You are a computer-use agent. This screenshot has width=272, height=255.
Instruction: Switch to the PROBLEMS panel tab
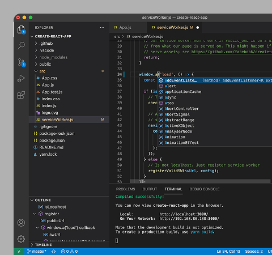[126, 189]
